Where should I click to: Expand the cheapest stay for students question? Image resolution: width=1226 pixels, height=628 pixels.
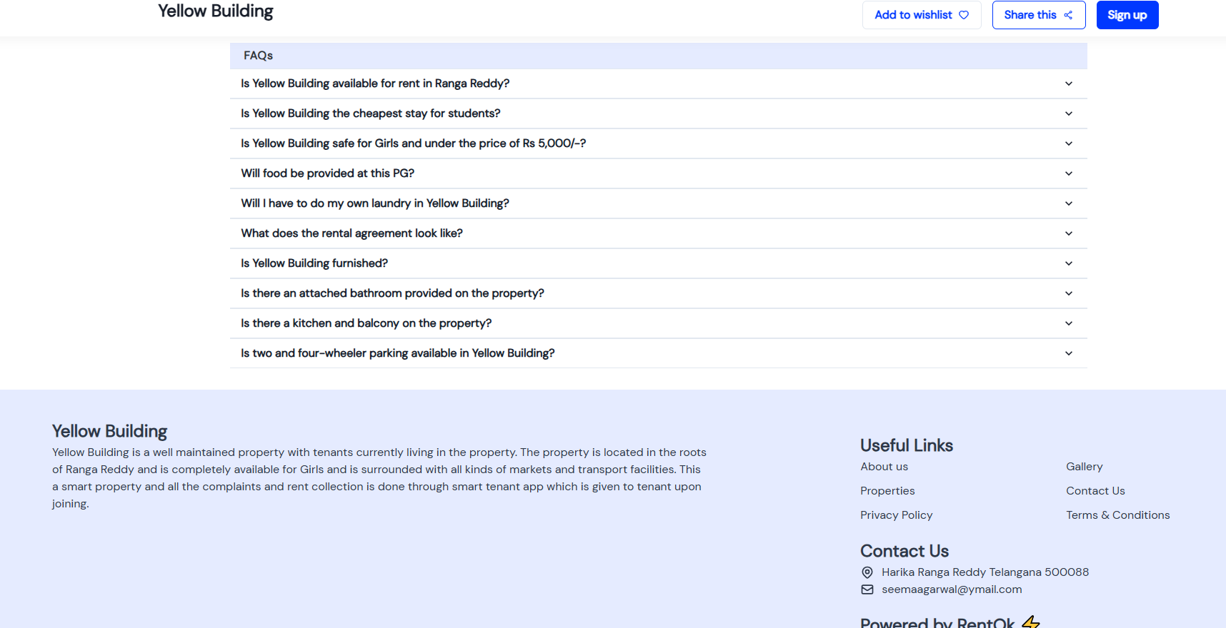(x=1068, y=113)
